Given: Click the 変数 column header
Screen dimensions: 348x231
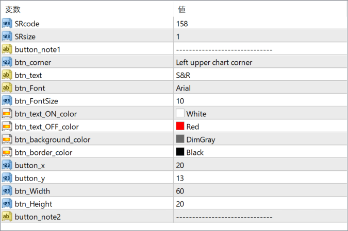Looking at the screenshot, I should click(x=13, y=9).
